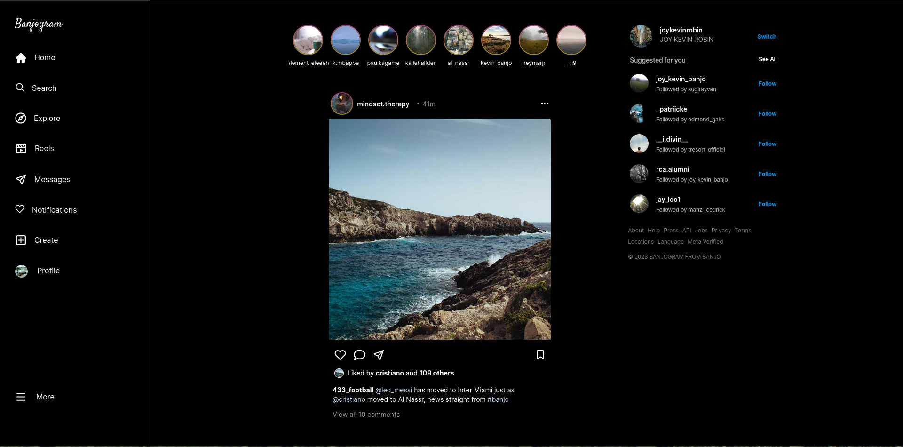Click the _patriicke suggestion avatar
This screenshot has height=447, width=903.
pos(639,113)
